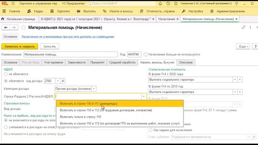Switch to the Приоритет tab
Viewport: 258px width, 145px height.
(x=98, y=62)
